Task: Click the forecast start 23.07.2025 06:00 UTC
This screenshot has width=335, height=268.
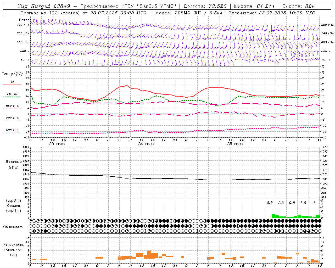Action: [118, 13]
